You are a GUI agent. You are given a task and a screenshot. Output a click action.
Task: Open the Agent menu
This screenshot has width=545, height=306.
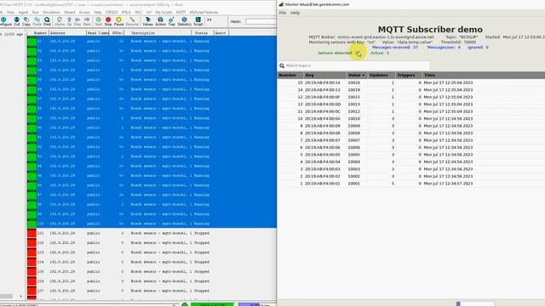(x=23, y=12)
